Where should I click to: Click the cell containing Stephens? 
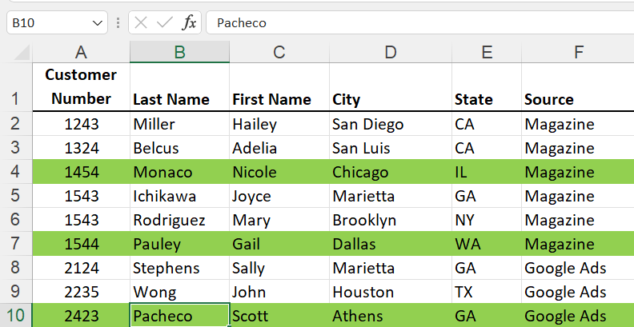[179, 268]
